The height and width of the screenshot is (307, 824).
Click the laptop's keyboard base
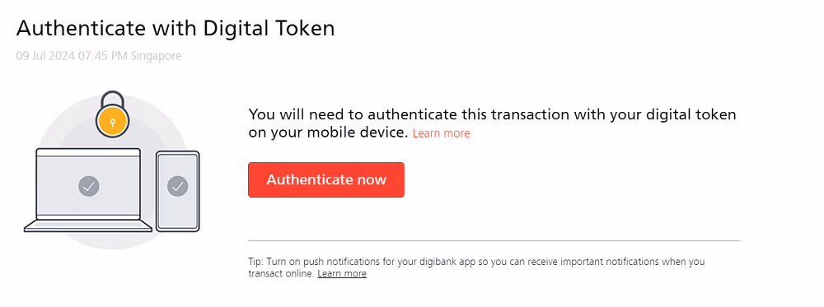tap(88, 226)
